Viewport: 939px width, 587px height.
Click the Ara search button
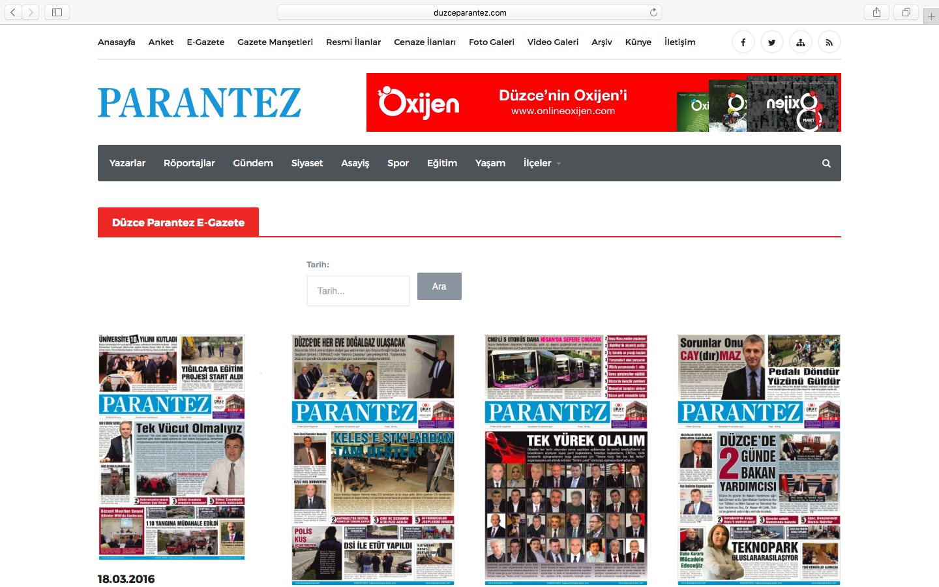(440, 286)
